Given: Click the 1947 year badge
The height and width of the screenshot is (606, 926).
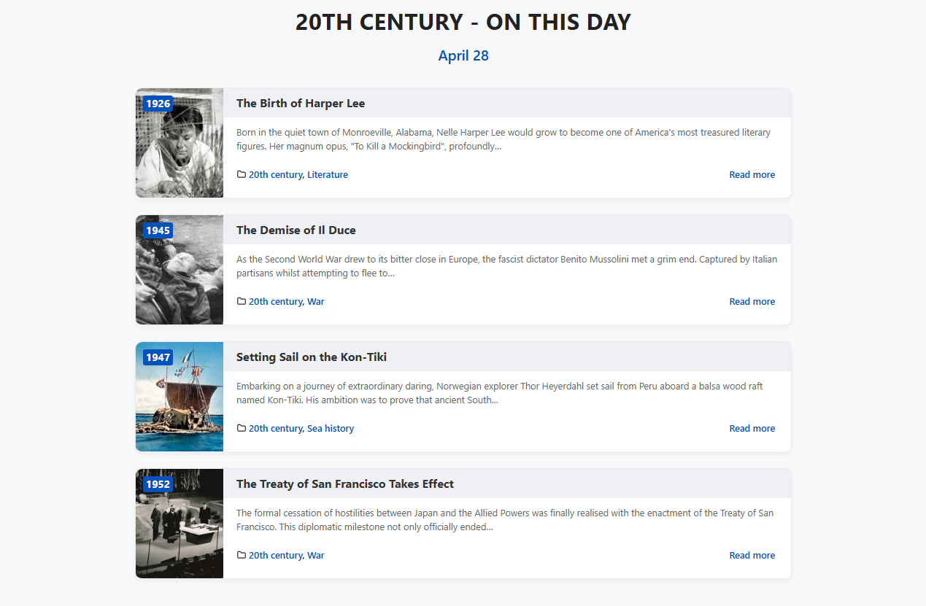Looking at the screenshot, I should coord(158,357).
